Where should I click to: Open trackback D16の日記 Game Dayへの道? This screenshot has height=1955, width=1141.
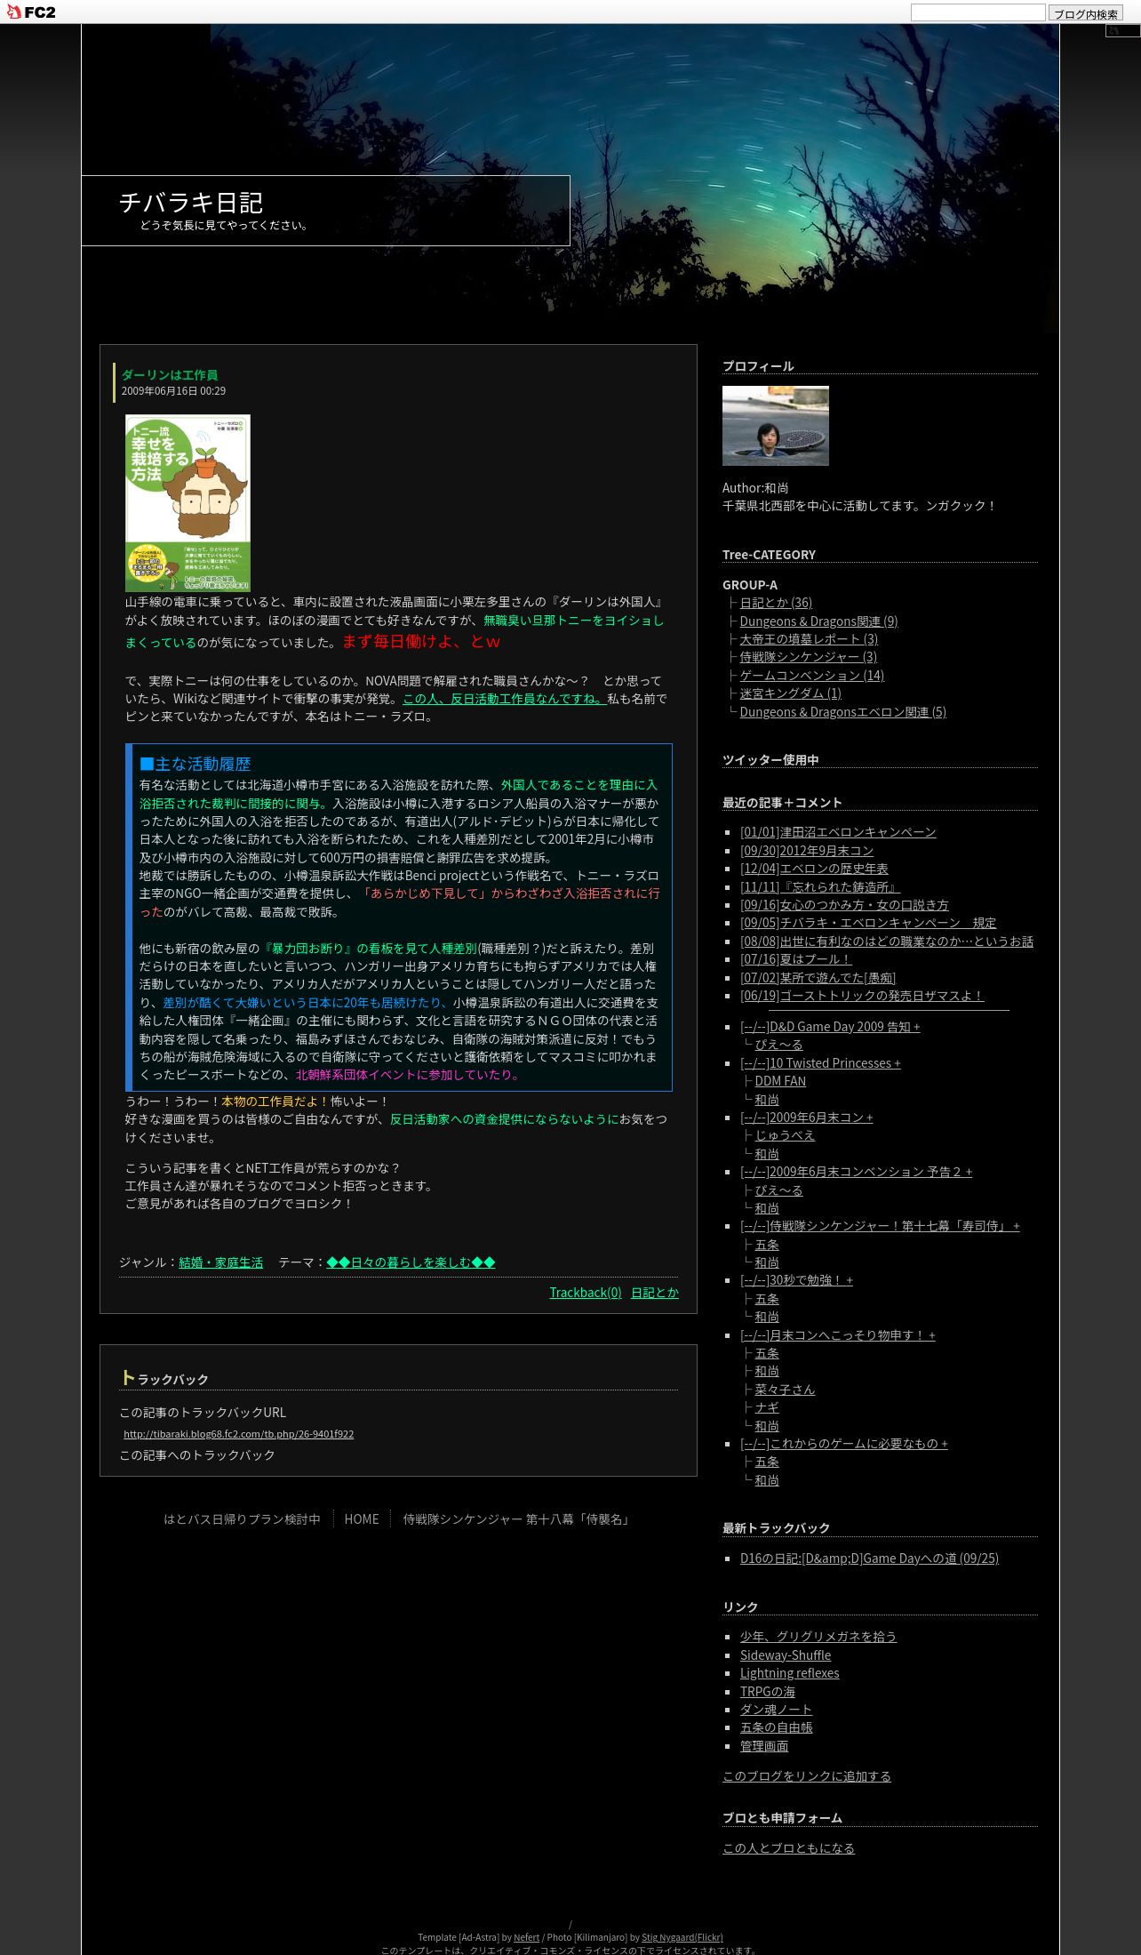pos(869,1558)
